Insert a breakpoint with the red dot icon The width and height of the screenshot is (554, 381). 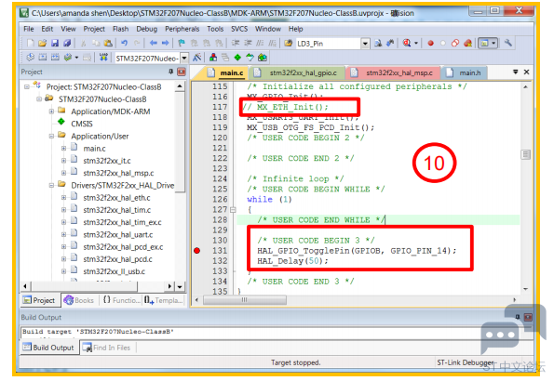[430, 43]
